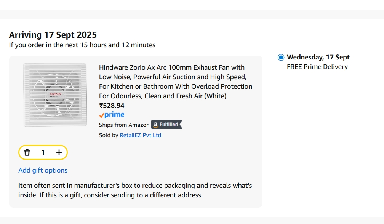View seller page for RetailEZ Pvt Ltd
The height and width of the screenshot is (224, 384).
tap(141, 135)
